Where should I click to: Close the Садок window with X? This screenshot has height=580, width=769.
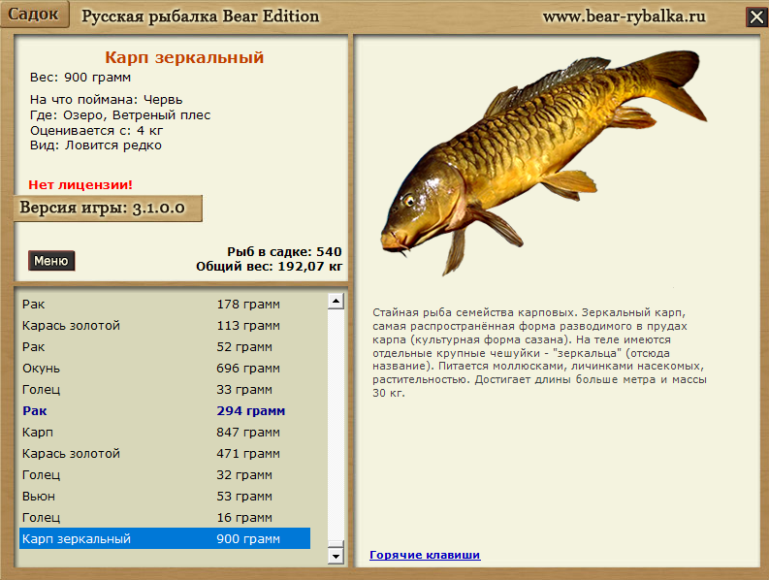point(756,17)
